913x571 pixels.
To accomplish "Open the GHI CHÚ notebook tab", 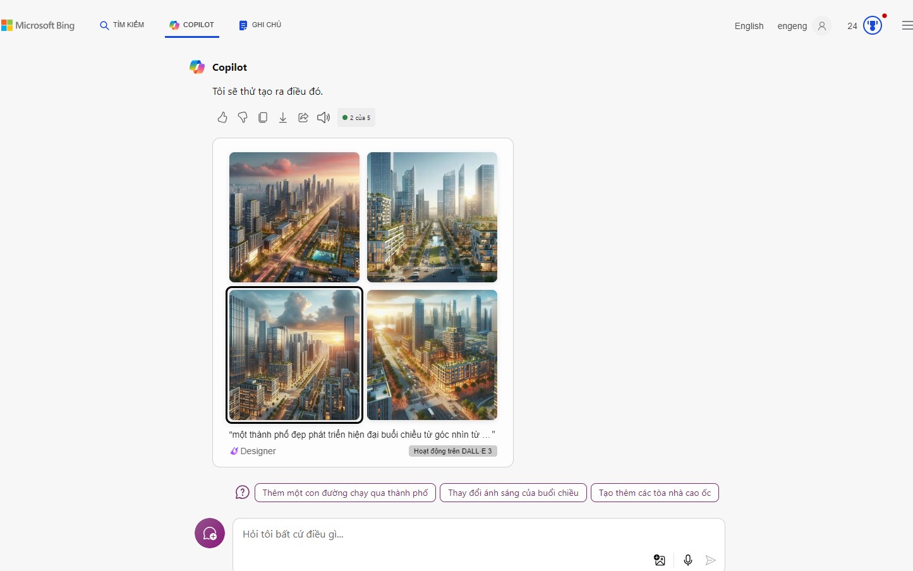I will click(260, 25).
